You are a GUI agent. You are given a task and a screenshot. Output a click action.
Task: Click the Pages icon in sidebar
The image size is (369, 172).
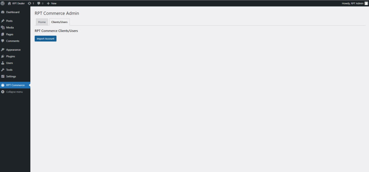click(x=3, y=34)
